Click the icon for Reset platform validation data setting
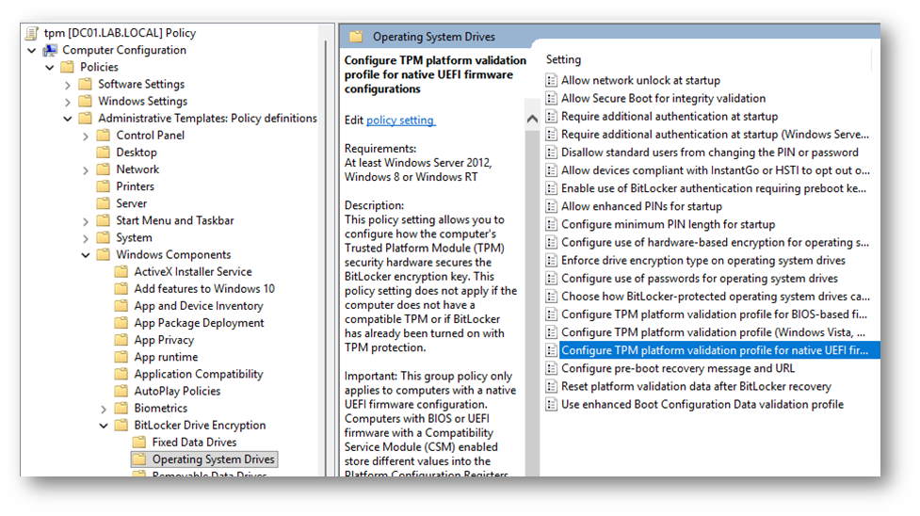920x516 pixels. pyautogui.click(x=552, y=387)
